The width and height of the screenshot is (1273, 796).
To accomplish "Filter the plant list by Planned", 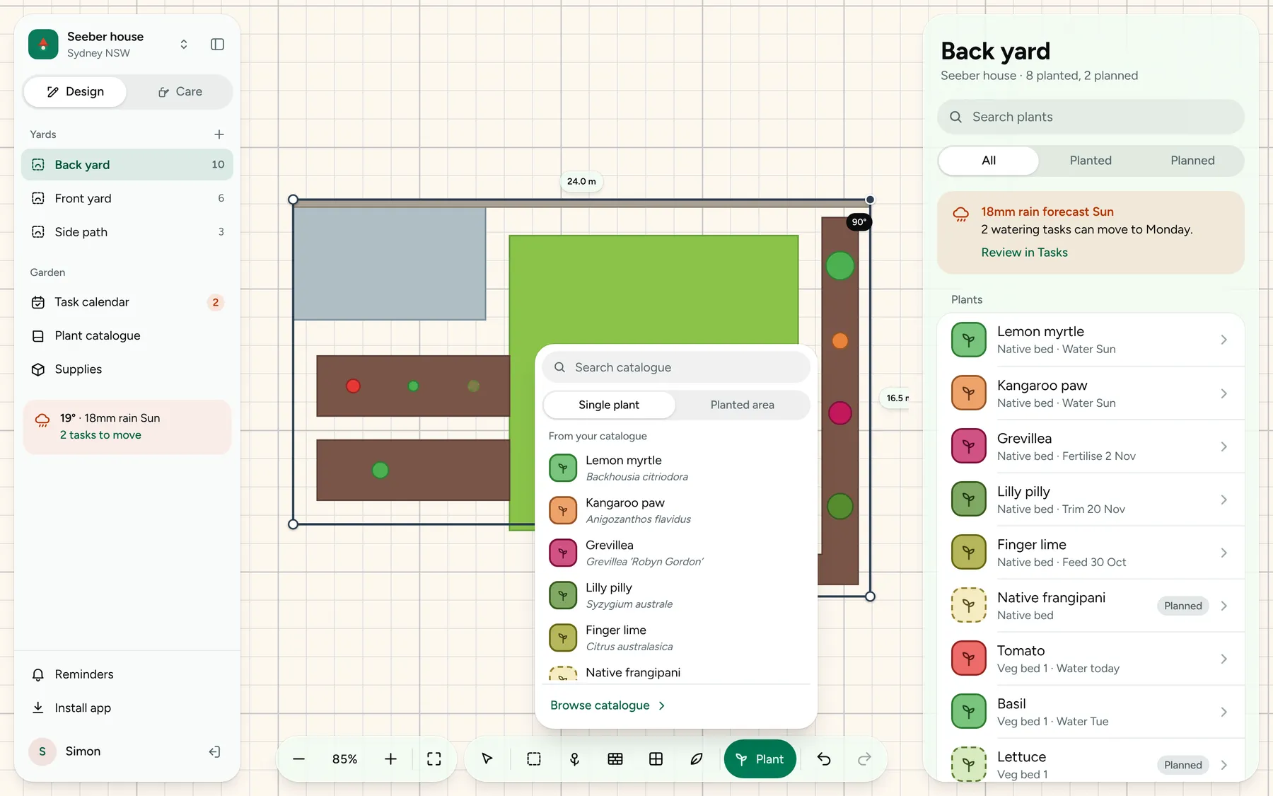I will coord(1192,161).
